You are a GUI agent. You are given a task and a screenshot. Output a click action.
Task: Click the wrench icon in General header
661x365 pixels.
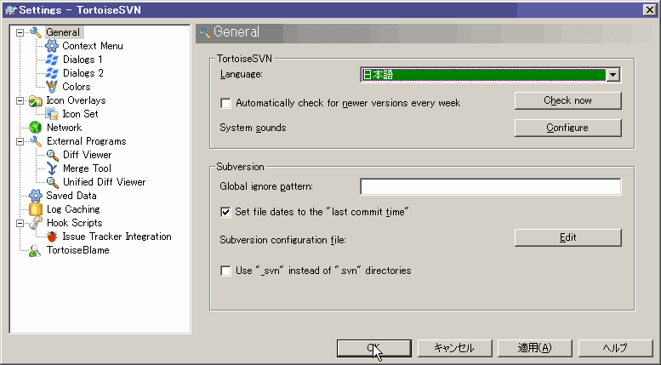pos(205,32)
